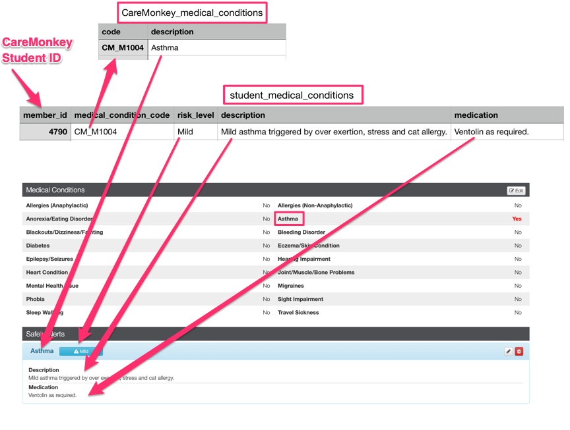Click Hearing Impairment condition label
Viewport: 570px width, 430px height.
(304, 259)
